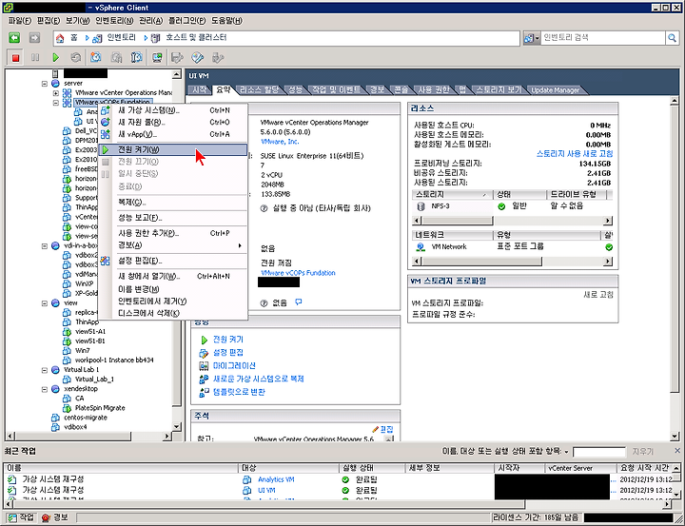Image resolution: width=685 pixels, height=526 pixels.
Task: Click 새로운 가상 시스템으로 복제 link
Action: (x=258, y=379)
